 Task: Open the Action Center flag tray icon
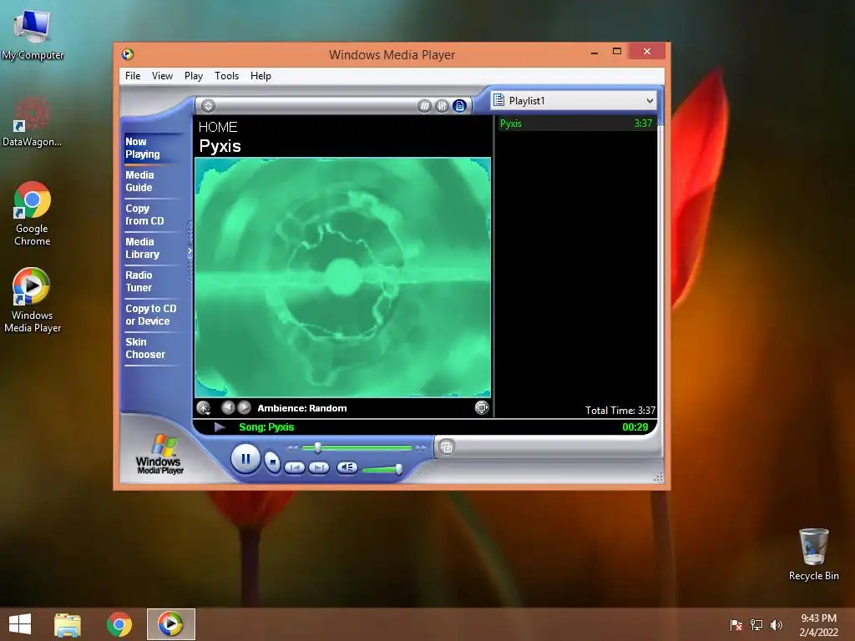tap(736, 624)
